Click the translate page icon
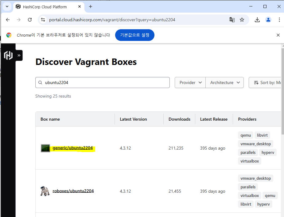This screenshot has height=217, width=284. coord(232,20)
